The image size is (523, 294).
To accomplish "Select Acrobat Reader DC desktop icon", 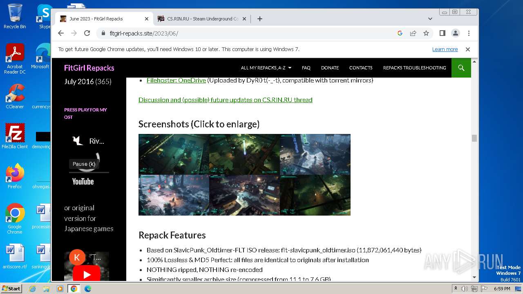I will 15,59.
